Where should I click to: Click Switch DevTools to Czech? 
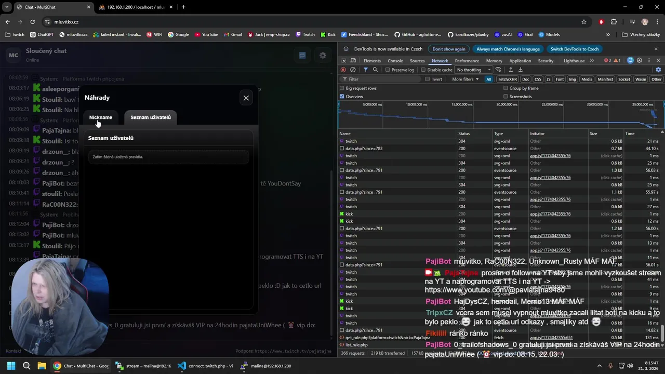click(x=575, y=49)
